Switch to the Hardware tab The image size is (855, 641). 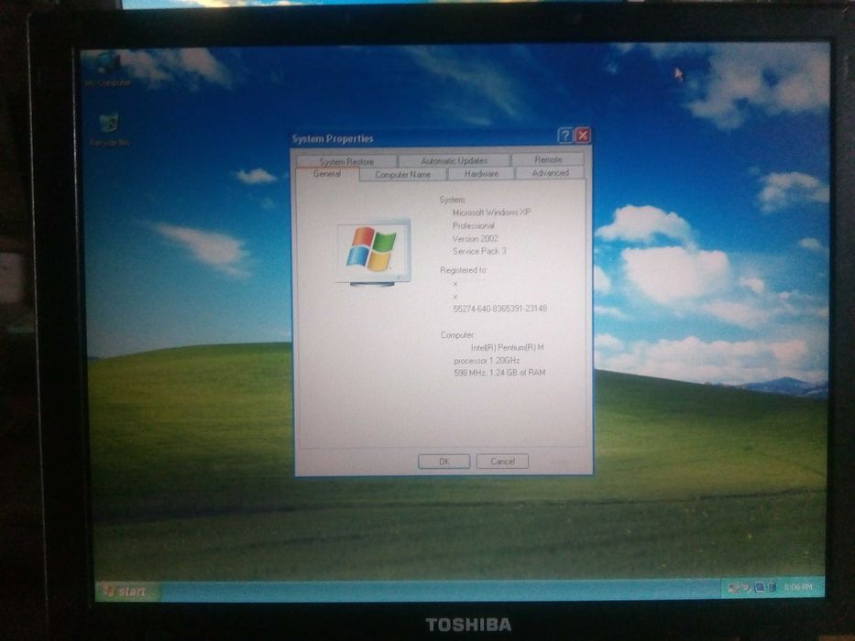481,173
